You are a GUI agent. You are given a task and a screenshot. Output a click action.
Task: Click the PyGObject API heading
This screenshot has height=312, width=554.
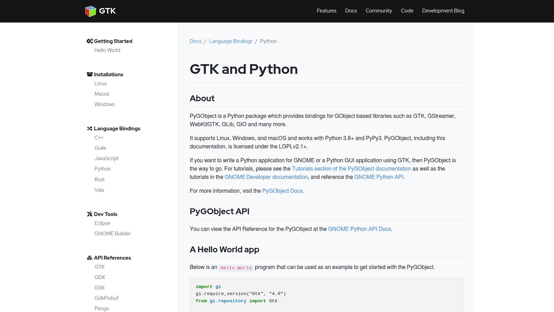[220, 211]
